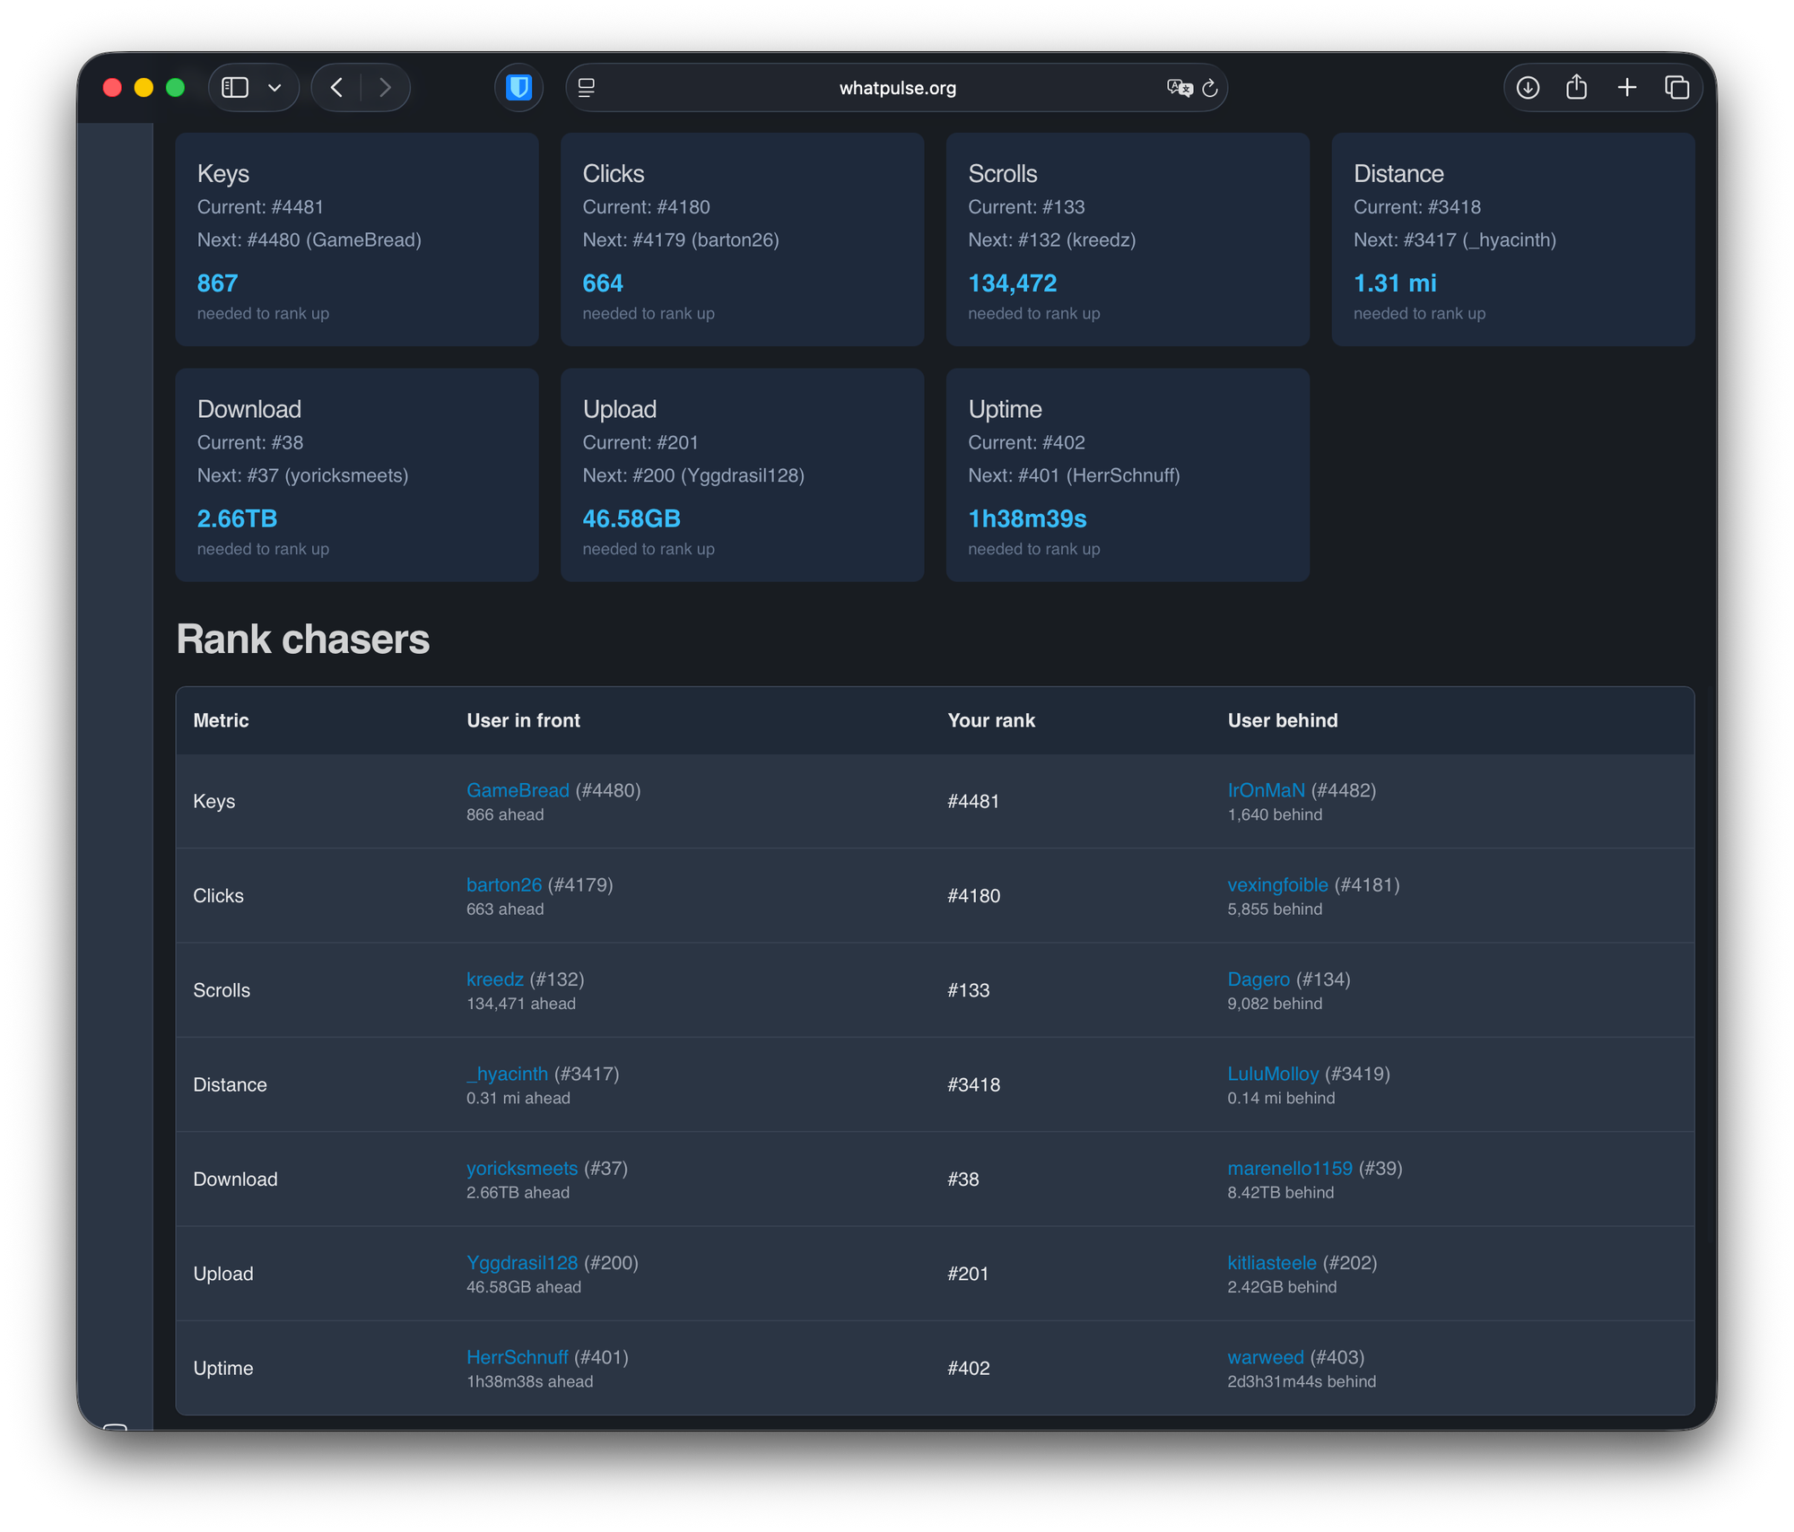This screenshot has width=1794, height=1532.
Task: Select the Uptime rank card
Action: (1127, 475)
